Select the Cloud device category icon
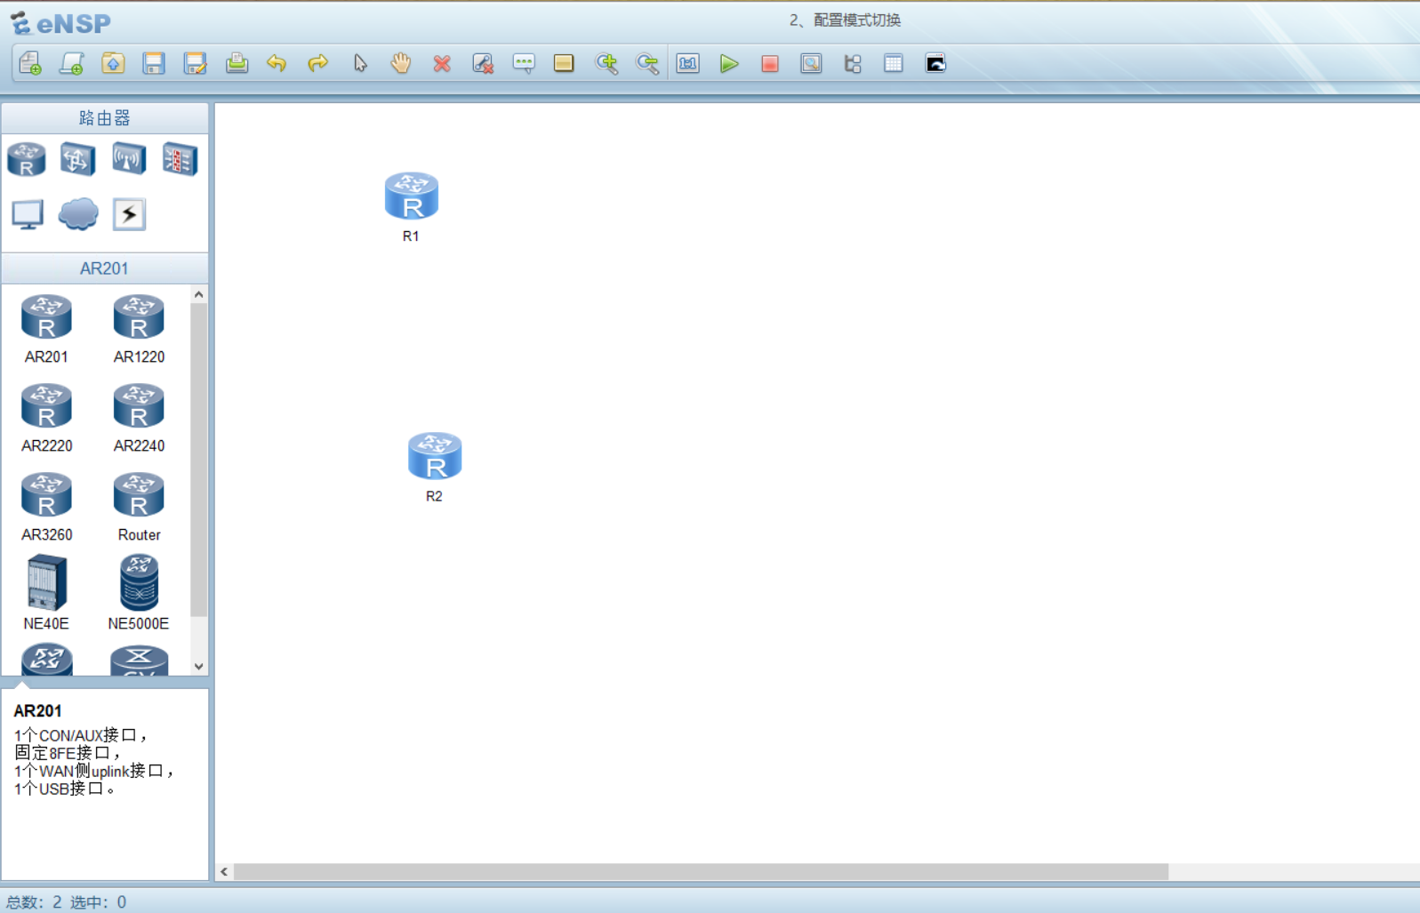Viewport: 1420px width, 913px height. pyautogui.click(x=78, y=214)
